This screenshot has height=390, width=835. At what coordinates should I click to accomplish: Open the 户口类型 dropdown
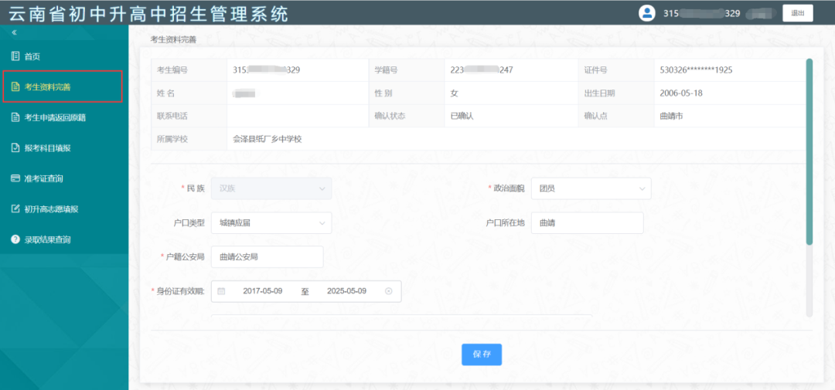(271, 223)
